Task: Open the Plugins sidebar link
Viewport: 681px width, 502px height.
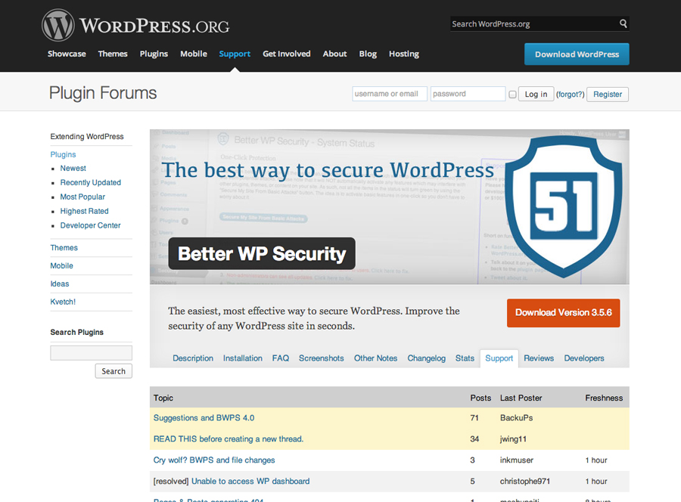Action: pyautogui.click(x=63, y=154)
